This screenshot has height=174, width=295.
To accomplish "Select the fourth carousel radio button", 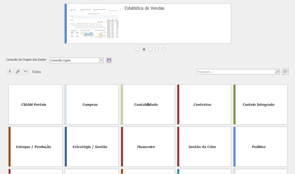I will tap(157, 49).
